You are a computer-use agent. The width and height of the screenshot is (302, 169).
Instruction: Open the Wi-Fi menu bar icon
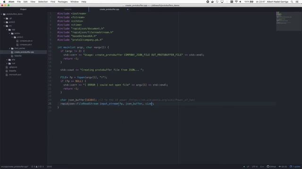[236, 2]
